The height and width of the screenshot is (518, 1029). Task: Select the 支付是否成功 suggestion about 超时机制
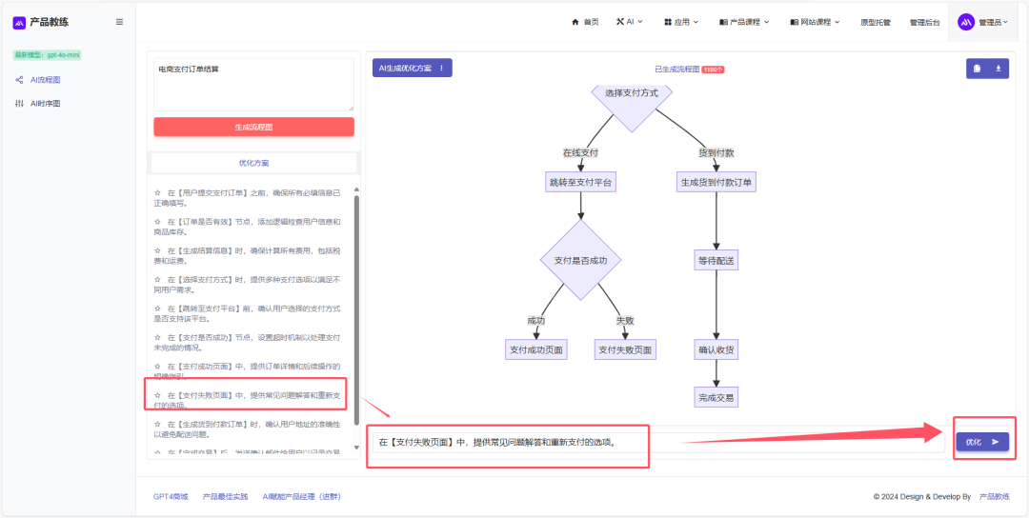click(248, 342)
